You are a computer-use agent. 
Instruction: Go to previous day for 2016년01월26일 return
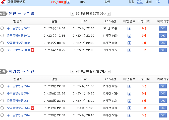coord(72,71)
